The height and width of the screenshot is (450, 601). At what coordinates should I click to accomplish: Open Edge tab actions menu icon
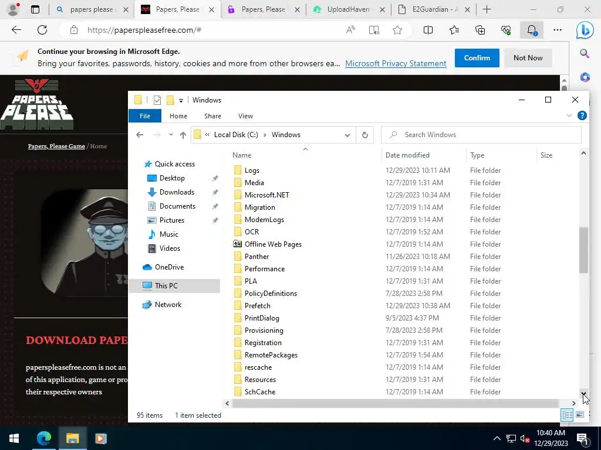click(35, 9)
